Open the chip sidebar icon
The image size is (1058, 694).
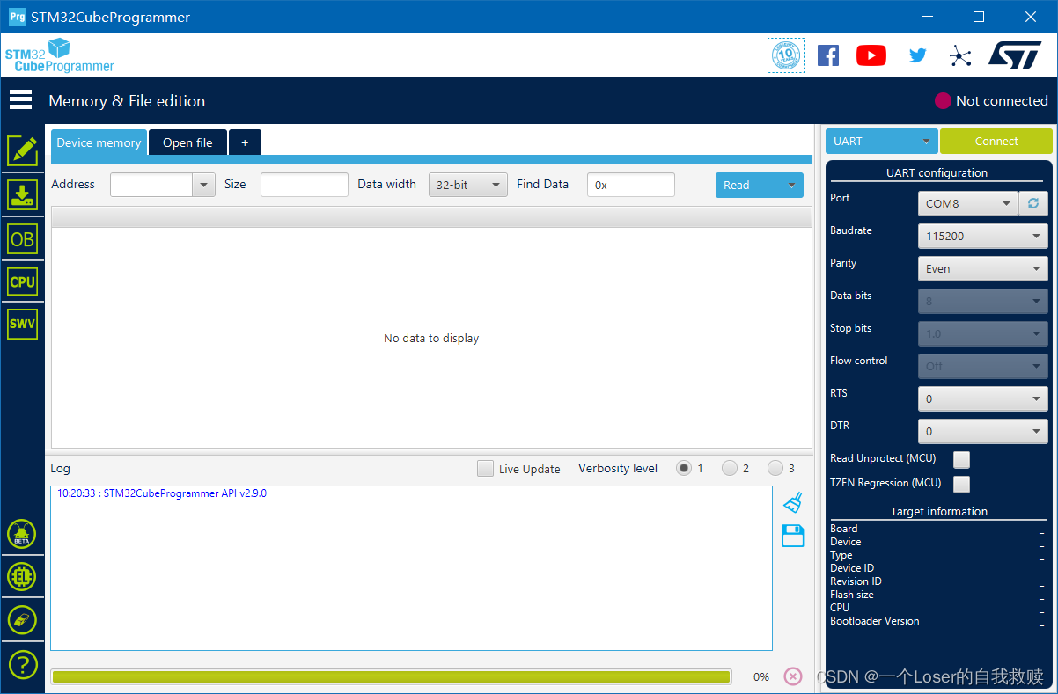[x=22, y=577]
